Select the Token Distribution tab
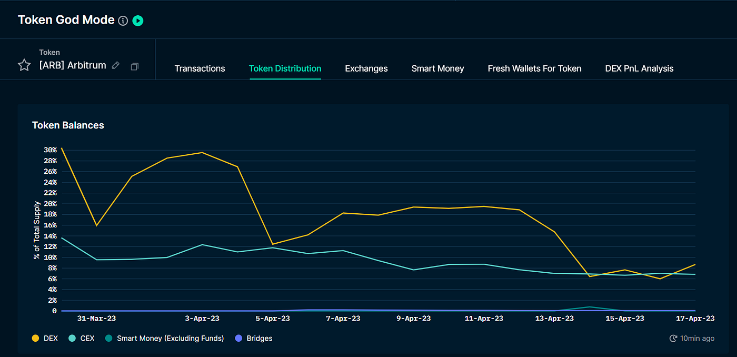This screenshot has height=357, width=737. coord(285,68)
